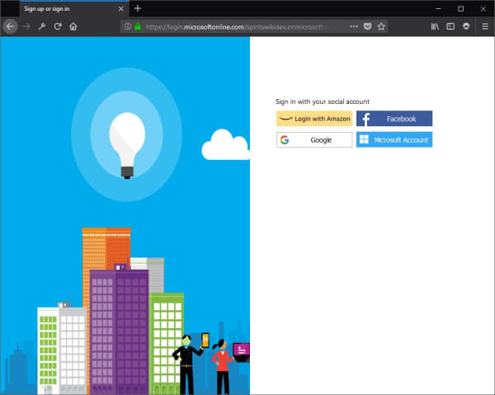This screenshot has height=395, width=495.
Task: Minimize the browser window
Action: tap(438, 9)
